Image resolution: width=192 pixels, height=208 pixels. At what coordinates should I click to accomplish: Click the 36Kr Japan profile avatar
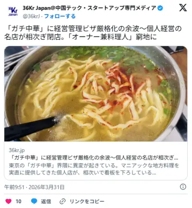click(13, 12)
